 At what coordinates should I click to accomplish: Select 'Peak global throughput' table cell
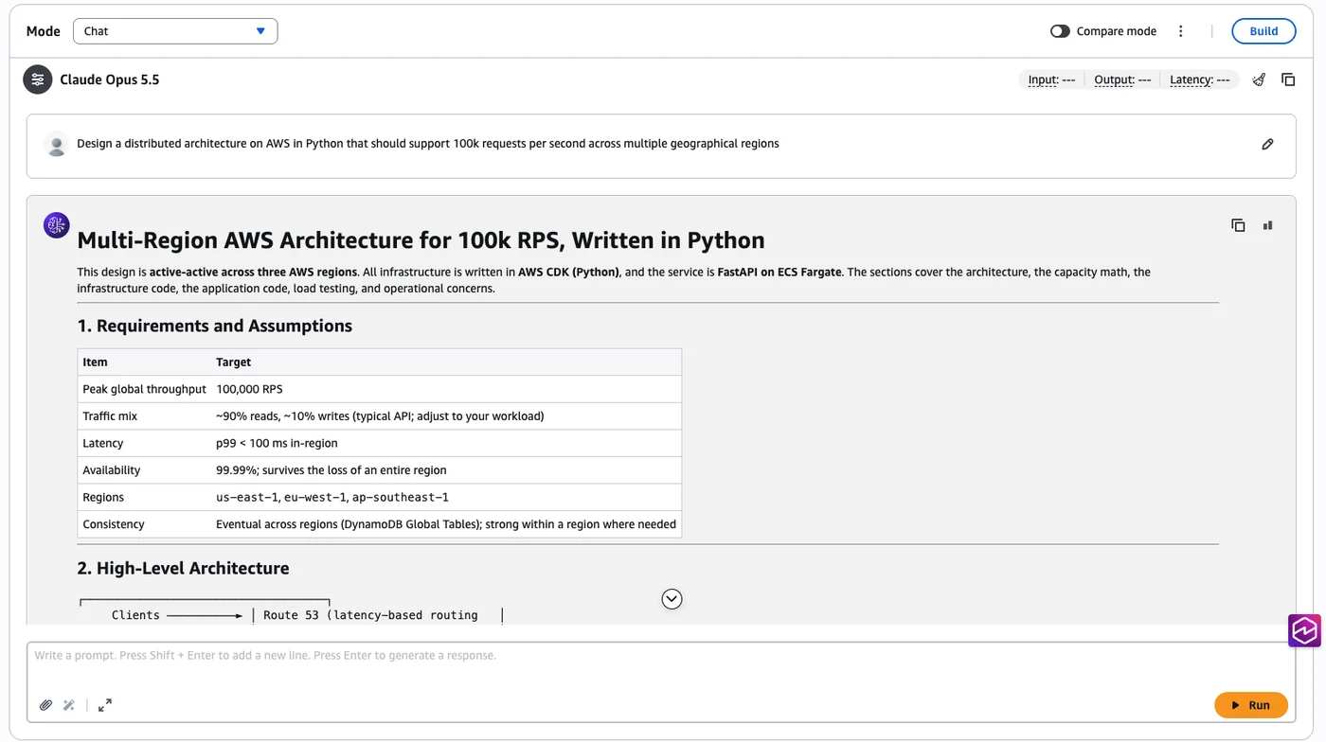pyautogui.click(x=144, y=389)
